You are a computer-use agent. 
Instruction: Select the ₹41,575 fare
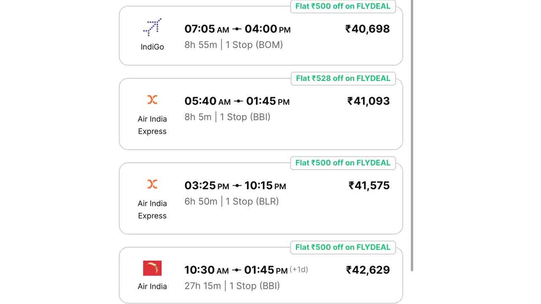click(369, 186)
